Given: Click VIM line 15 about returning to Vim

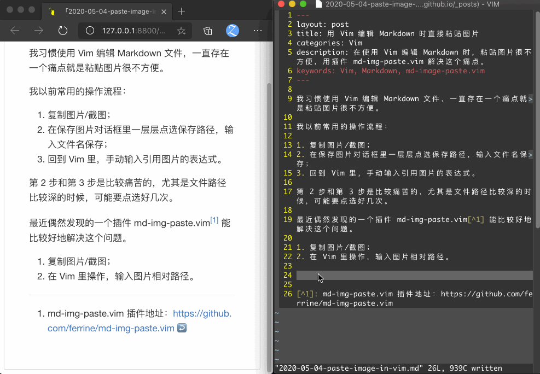Looking at the screenshot, I should (x=386, y=173).
